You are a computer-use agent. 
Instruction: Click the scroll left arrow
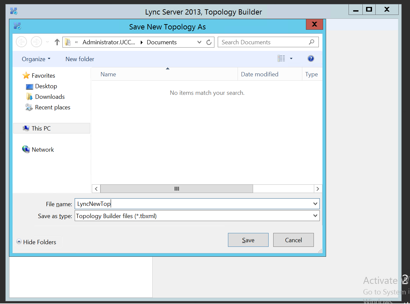click(x=96, y=189)
